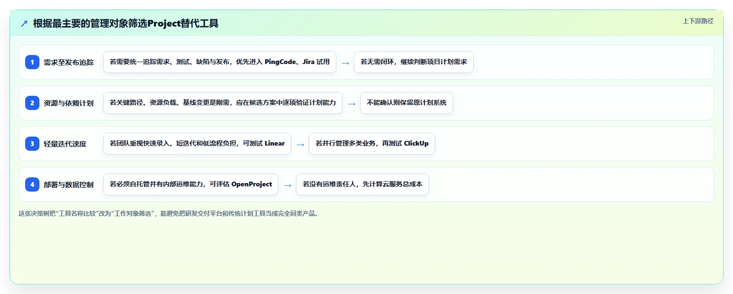Screen dimensions: 733x294
Task: Click step number badge 1
Action: pyautogui.click(x=32, y=62)
